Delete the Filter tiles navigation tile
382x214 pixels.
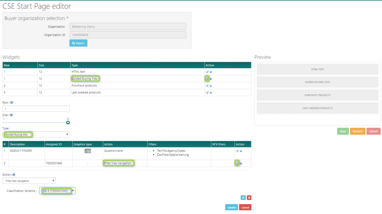point(241,163)
